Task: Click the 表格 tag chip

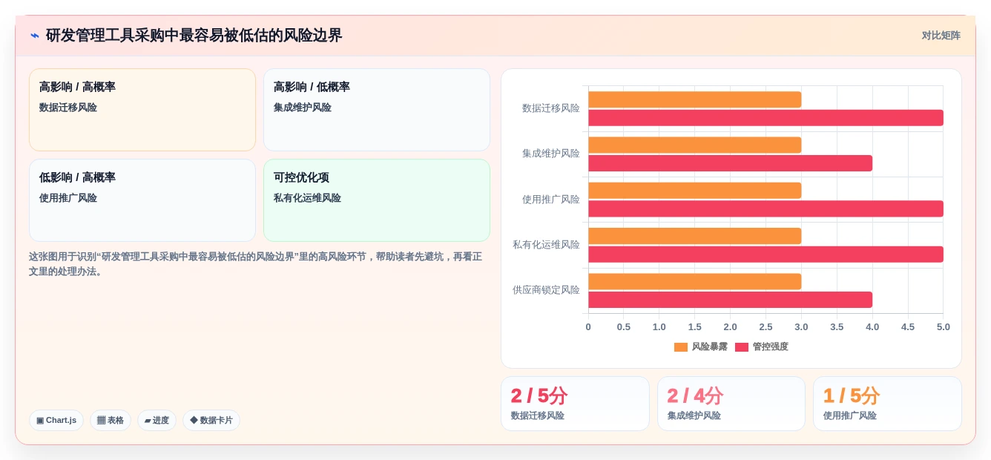Action: pyautogui.click(x=111, y=420)
